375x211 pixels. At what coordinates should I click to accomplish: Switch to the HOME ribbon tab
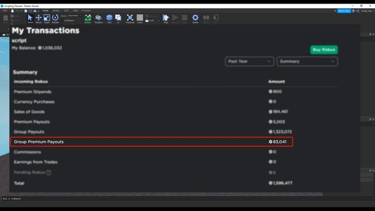45,11
